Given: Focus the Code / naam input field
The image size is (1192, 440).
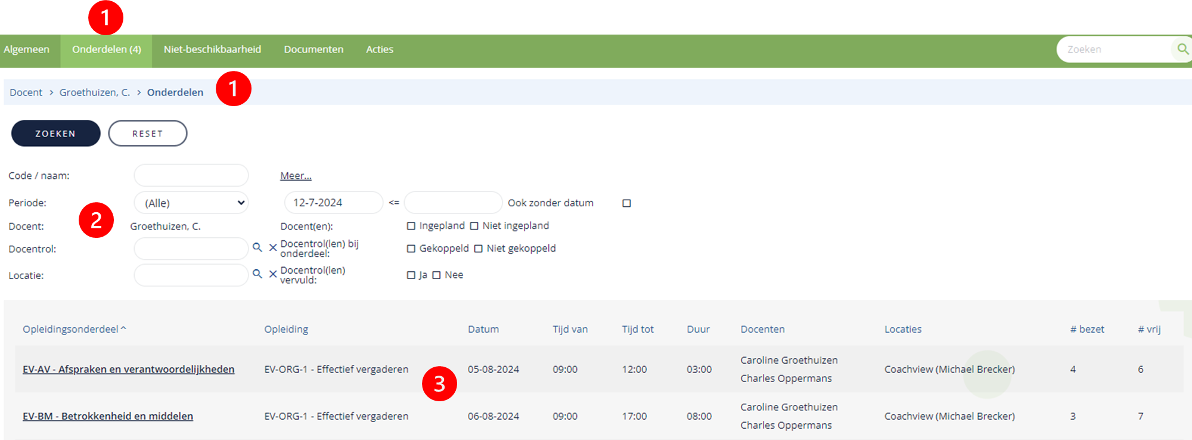Looking at the screenshot, I should coord(191,176).
